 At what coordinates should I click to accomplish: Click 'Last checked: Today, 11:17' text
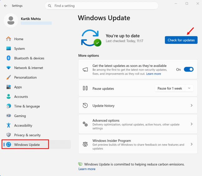click(x=124, y=41)
